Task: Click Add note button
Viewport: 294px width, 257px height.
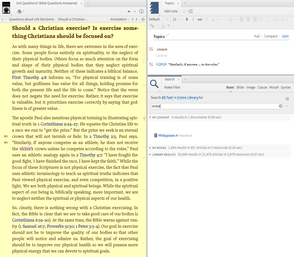Action: (x=171, y=11)
